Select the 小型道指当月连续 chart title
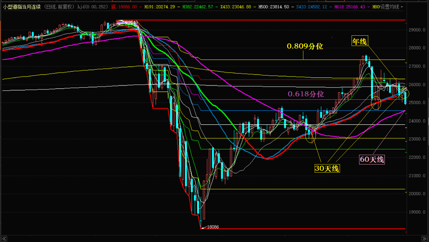The width and height of the screenshot is (429, 242). 22,7
